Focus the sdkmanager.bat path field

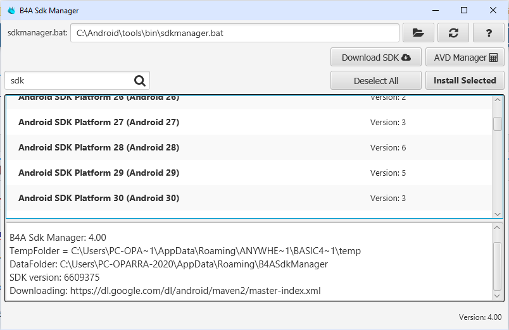(x=234, y=33)
